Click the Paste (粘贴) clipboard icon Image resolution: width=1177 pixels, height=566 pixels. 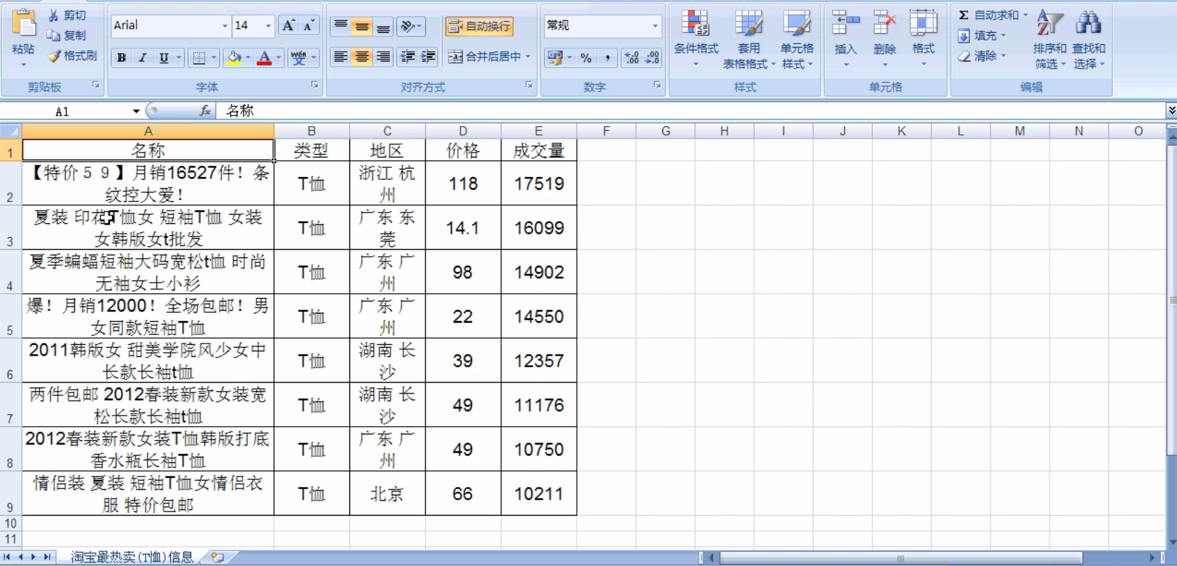pyautogui.click(x=24, y=23)
